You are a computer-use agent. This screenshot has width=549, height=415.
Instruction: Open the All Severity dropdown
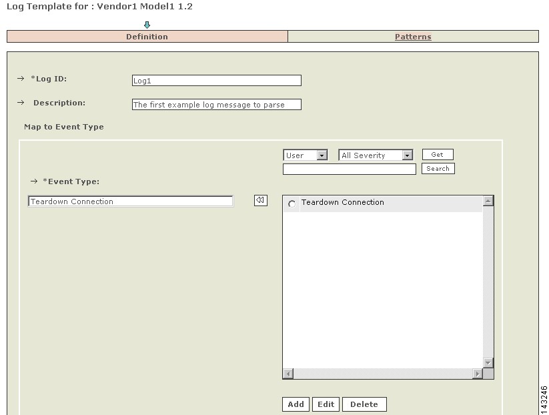tap(376, 155)
